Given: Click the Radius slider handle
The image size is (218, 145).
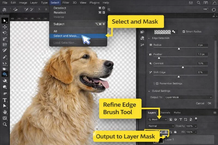Looking at the screenshot, I should 179,49.
